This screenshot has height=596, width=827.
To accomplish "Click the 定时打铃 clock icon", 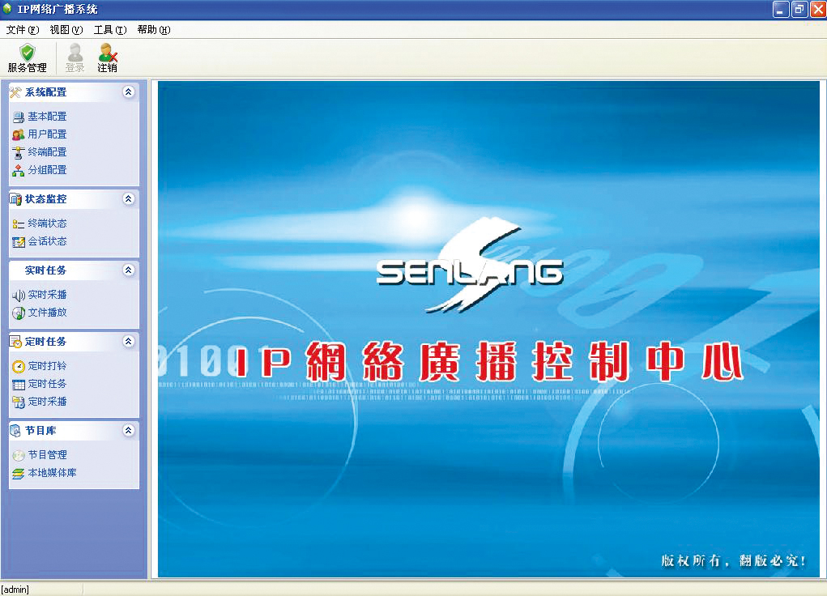I will [19, 367].
